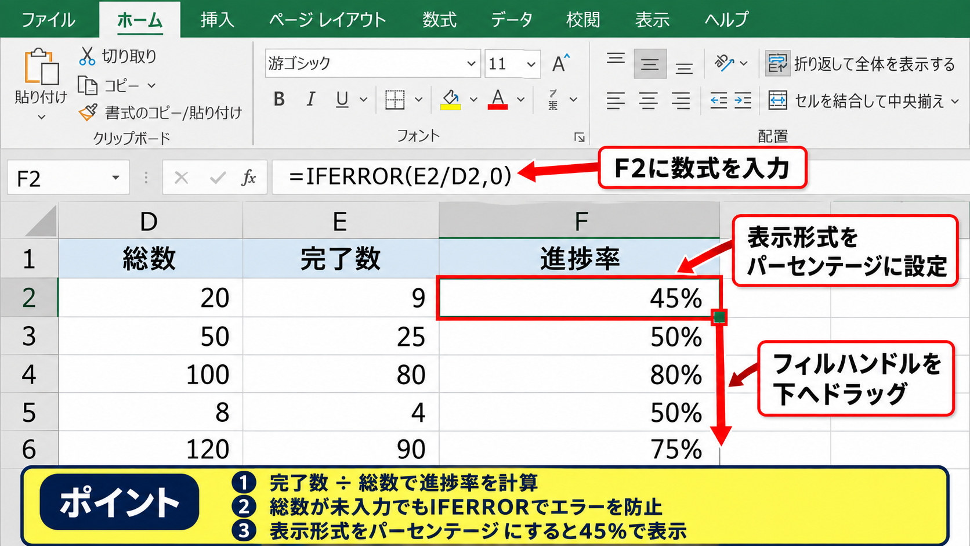Open the ファイル tab
970x546 pixels.
(x=48, y=20)
